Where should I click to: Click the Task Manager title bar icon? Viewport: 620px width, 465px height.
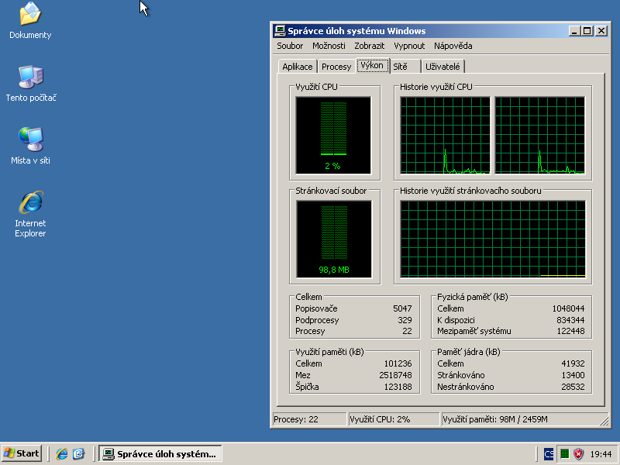[x=280, y=31]
